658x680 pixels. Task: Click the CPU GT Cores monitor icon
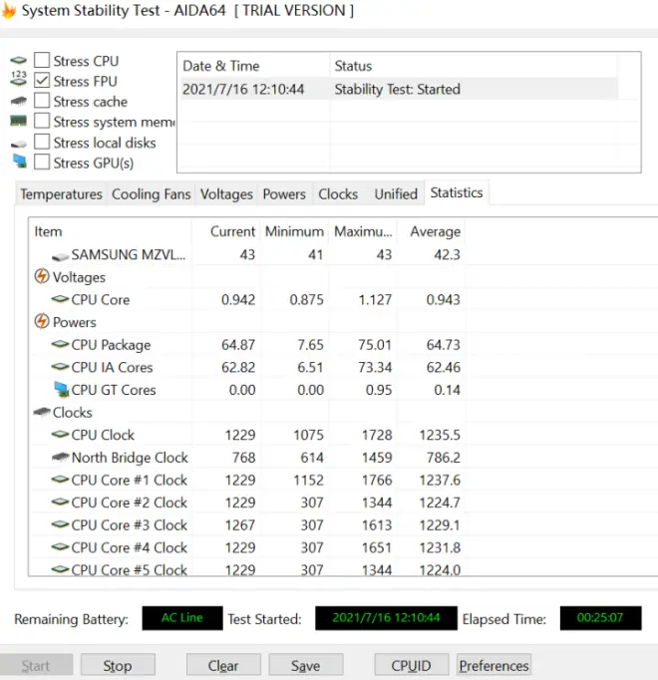tap(60, 390)
